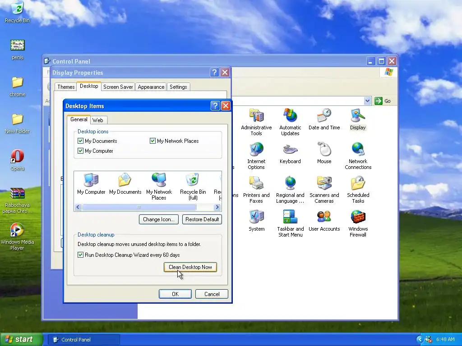Screen dimensions: 462x346
Task: Select the chrome folder on desktop
Action: pyautogui.click(x=18, y=86)
